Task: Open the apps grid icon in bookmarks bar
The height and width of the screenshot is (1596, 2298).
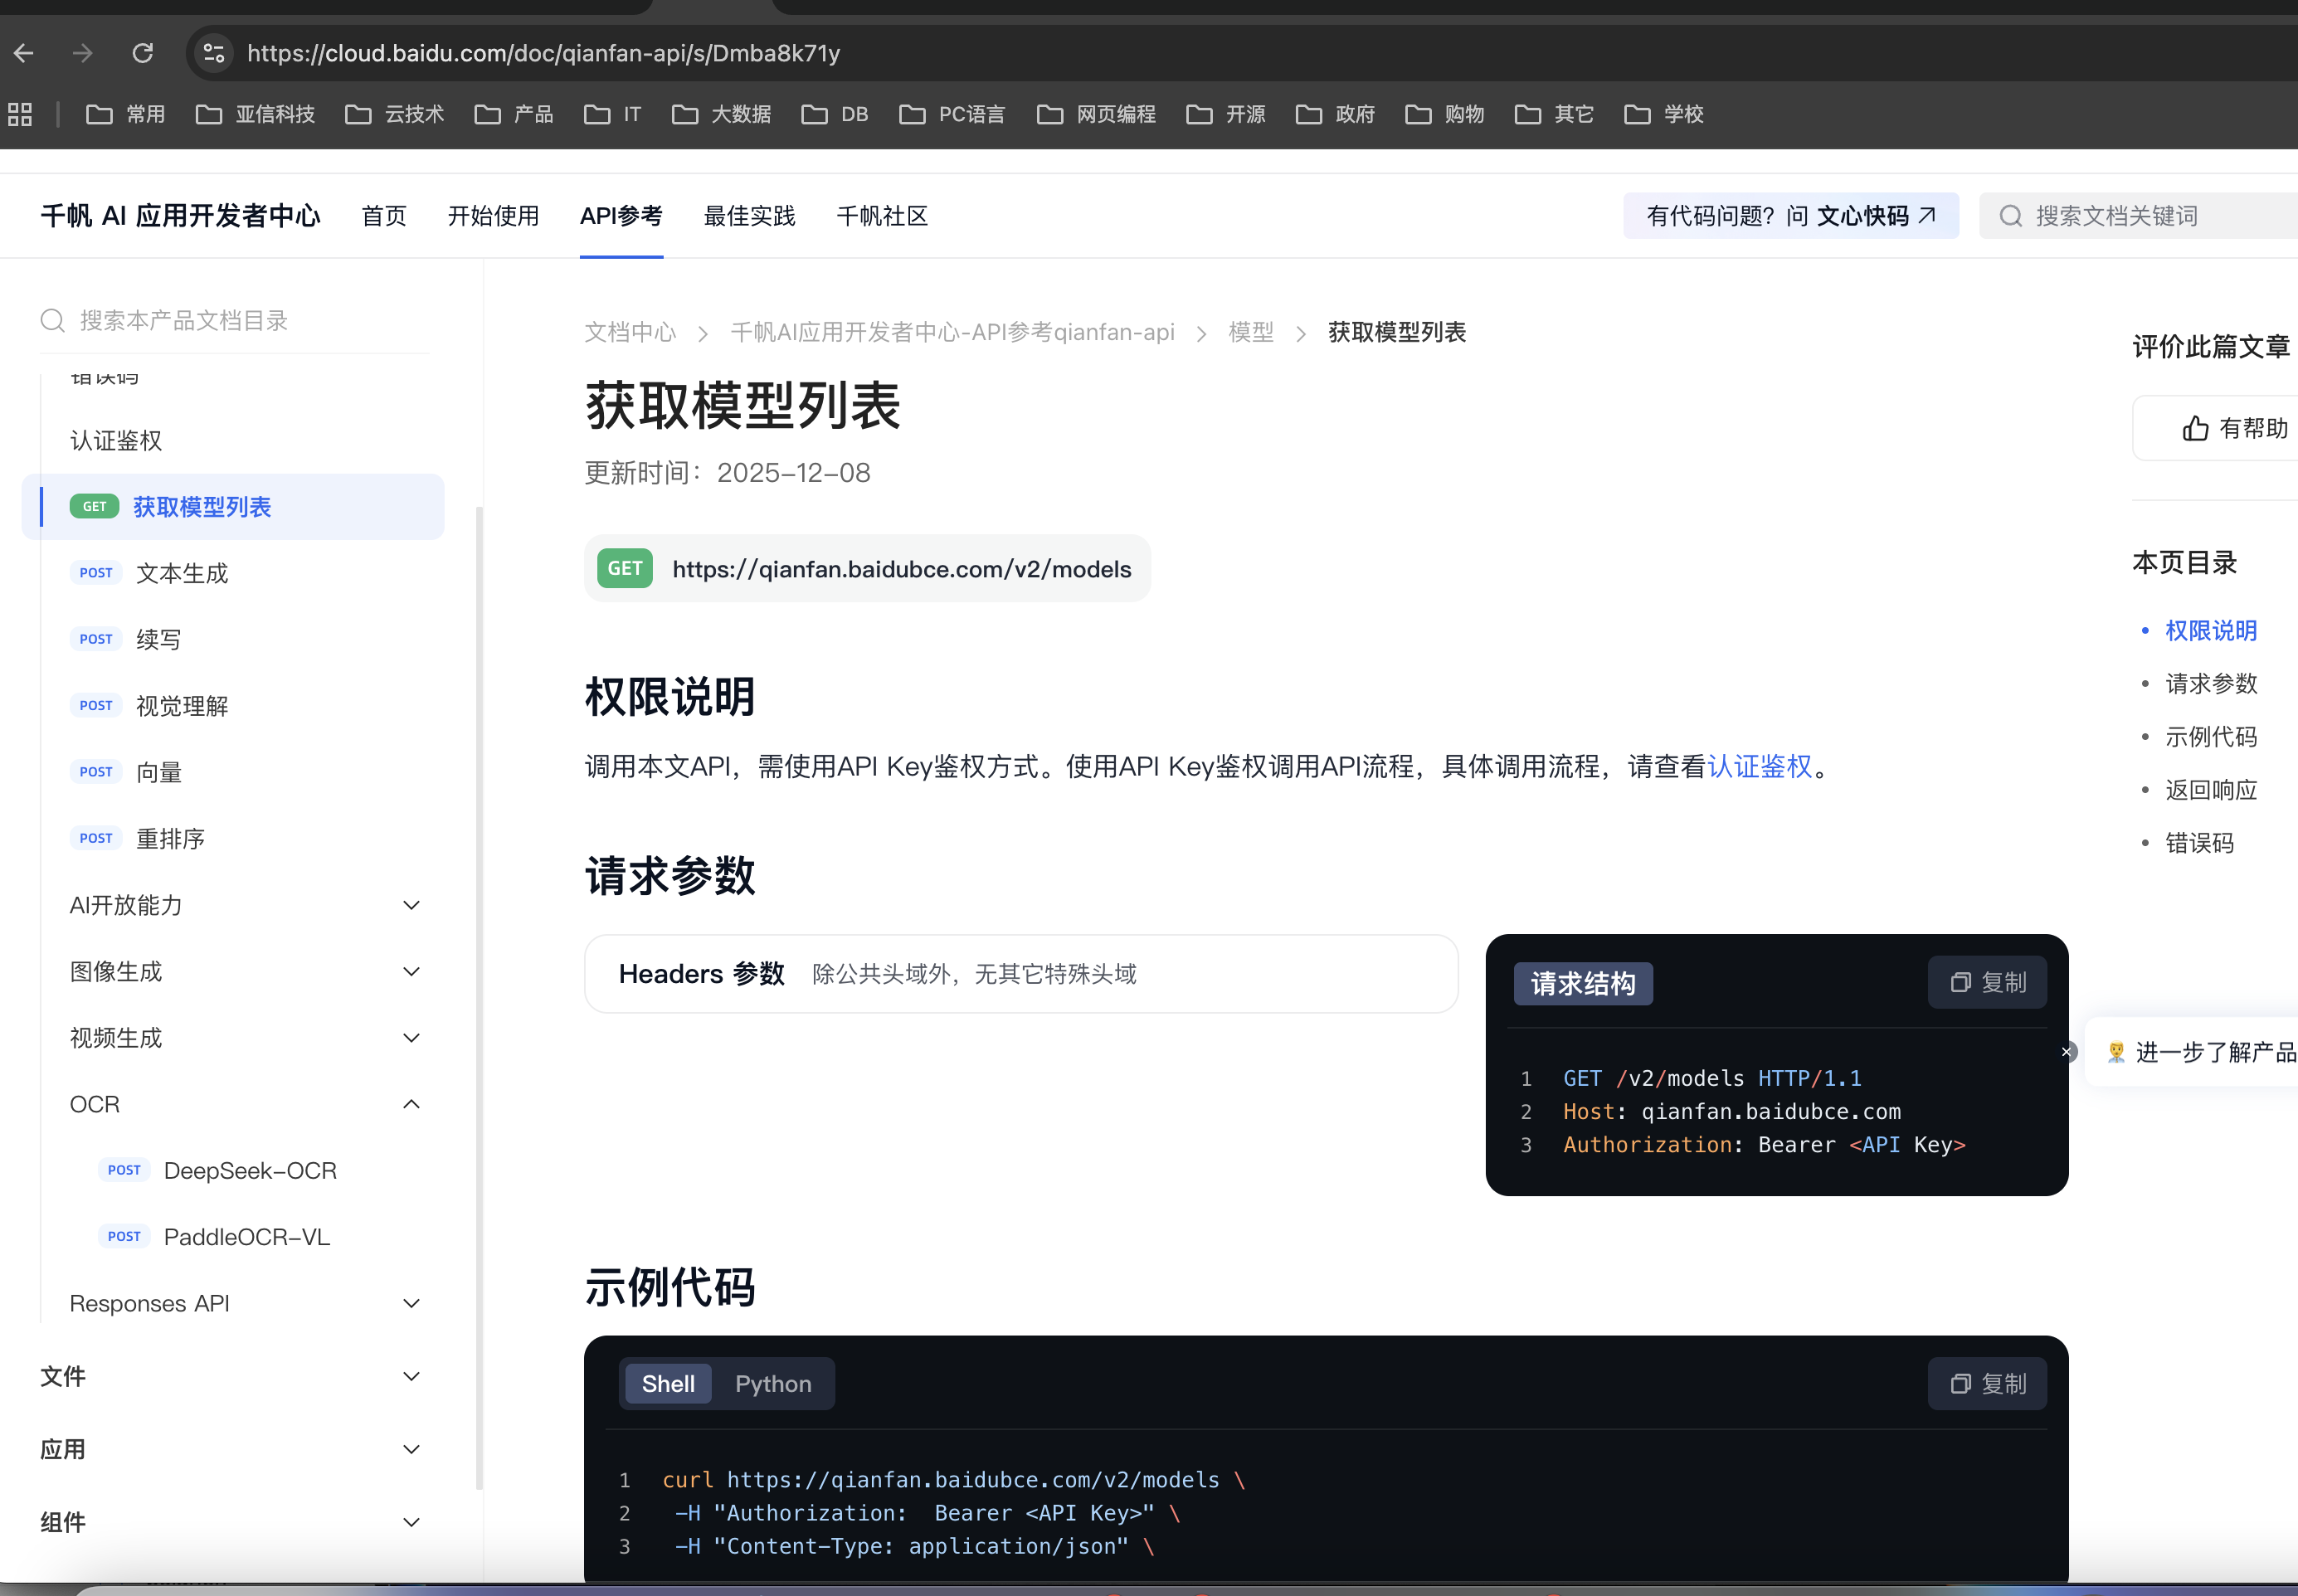Action: click(20, 114)
